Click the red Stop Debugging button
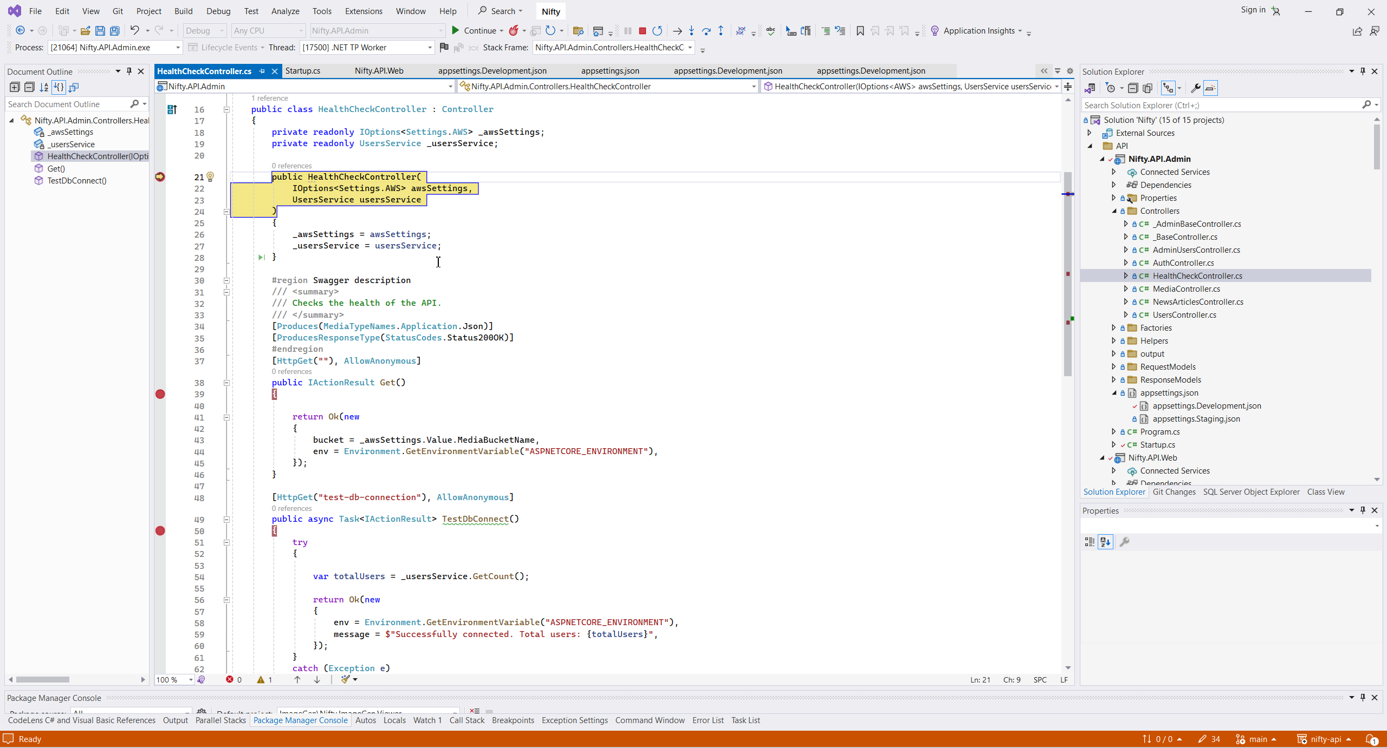 (x=642, y=31)
